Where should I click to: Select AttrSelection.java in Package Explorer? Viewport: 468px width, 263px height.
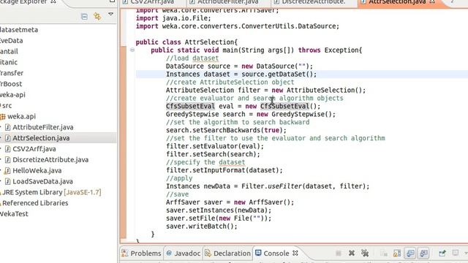click(x=41, y=138)
